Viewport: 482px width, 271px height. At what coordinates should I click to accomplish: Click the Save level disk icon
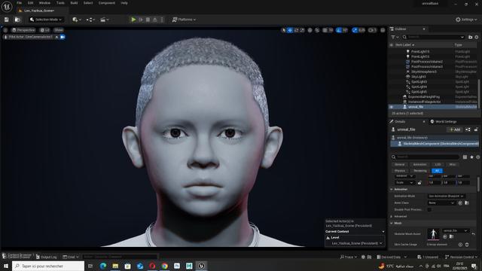point(7,20)
